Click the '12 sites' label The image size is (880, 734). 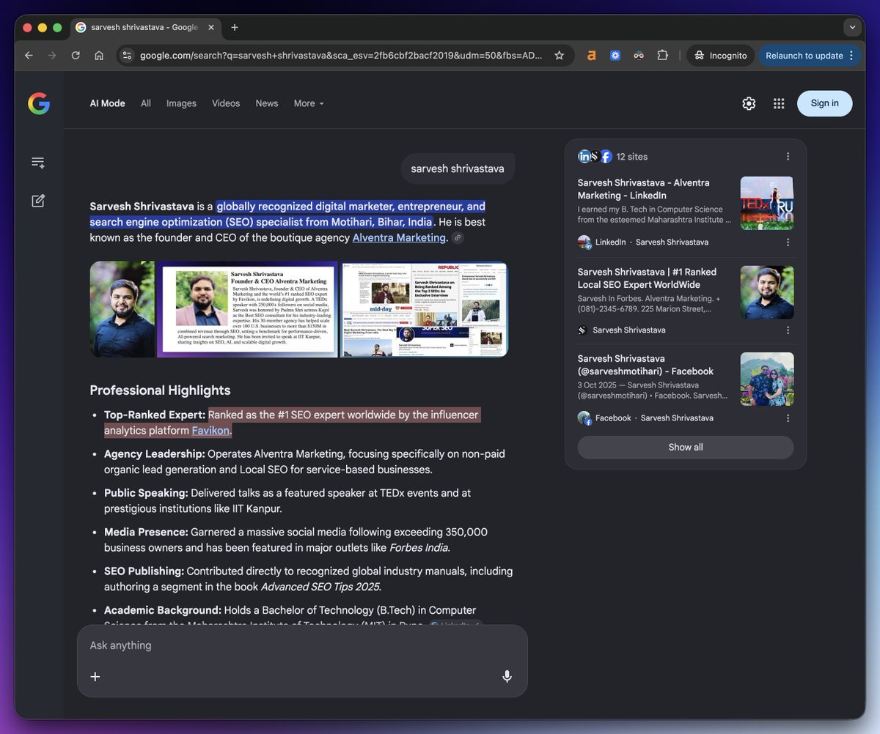pyautogui.click(x=631, y=156)
